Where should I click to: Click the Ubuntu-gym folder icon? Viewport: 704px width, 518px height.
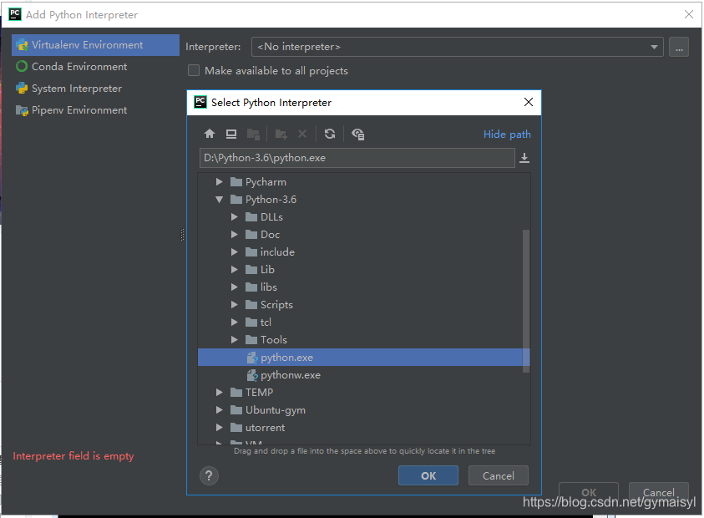point(236,409)
